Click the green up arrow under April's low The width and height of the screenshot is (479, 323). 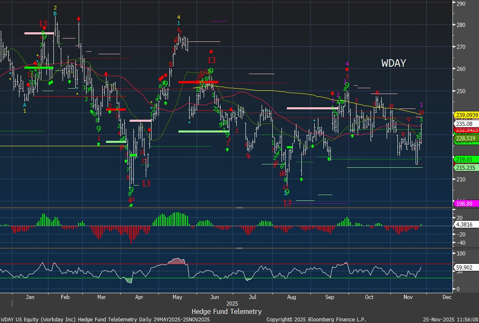coord(131,205)
